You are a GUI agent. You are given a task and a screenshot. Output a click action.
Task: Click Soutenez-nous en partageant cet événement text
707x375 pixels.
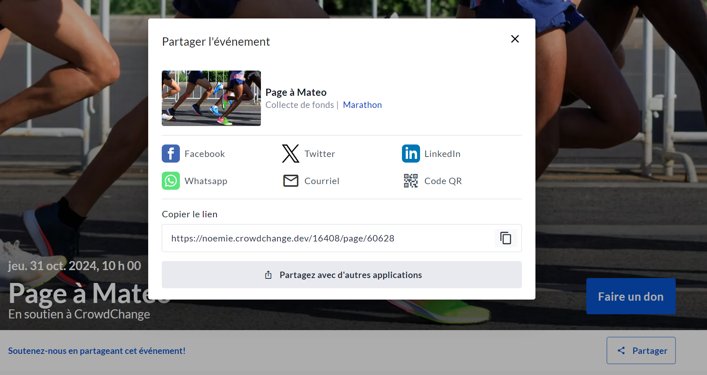pos(97,350)
